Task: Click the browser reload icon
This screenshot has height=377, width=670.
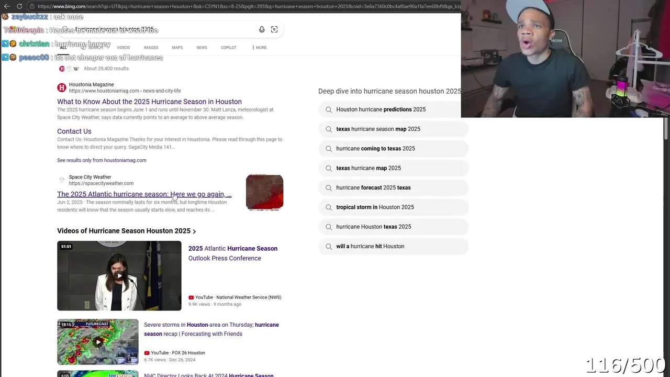Action: (x=19, y=6)
